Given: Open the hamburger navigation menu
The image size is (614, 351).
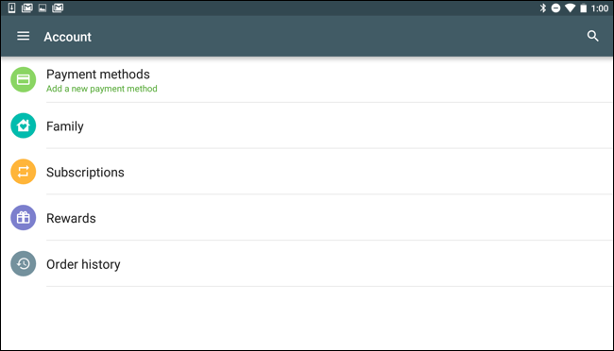Looking at the screenshot, I should coord(23,36).
